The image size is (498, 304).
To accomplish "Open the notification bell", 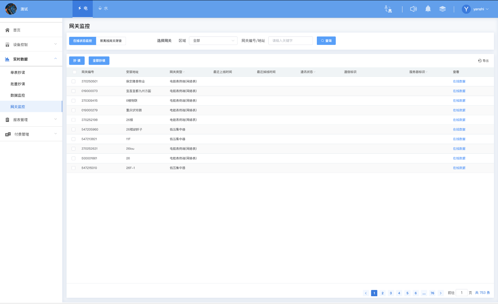I will (x=428, y=9).
